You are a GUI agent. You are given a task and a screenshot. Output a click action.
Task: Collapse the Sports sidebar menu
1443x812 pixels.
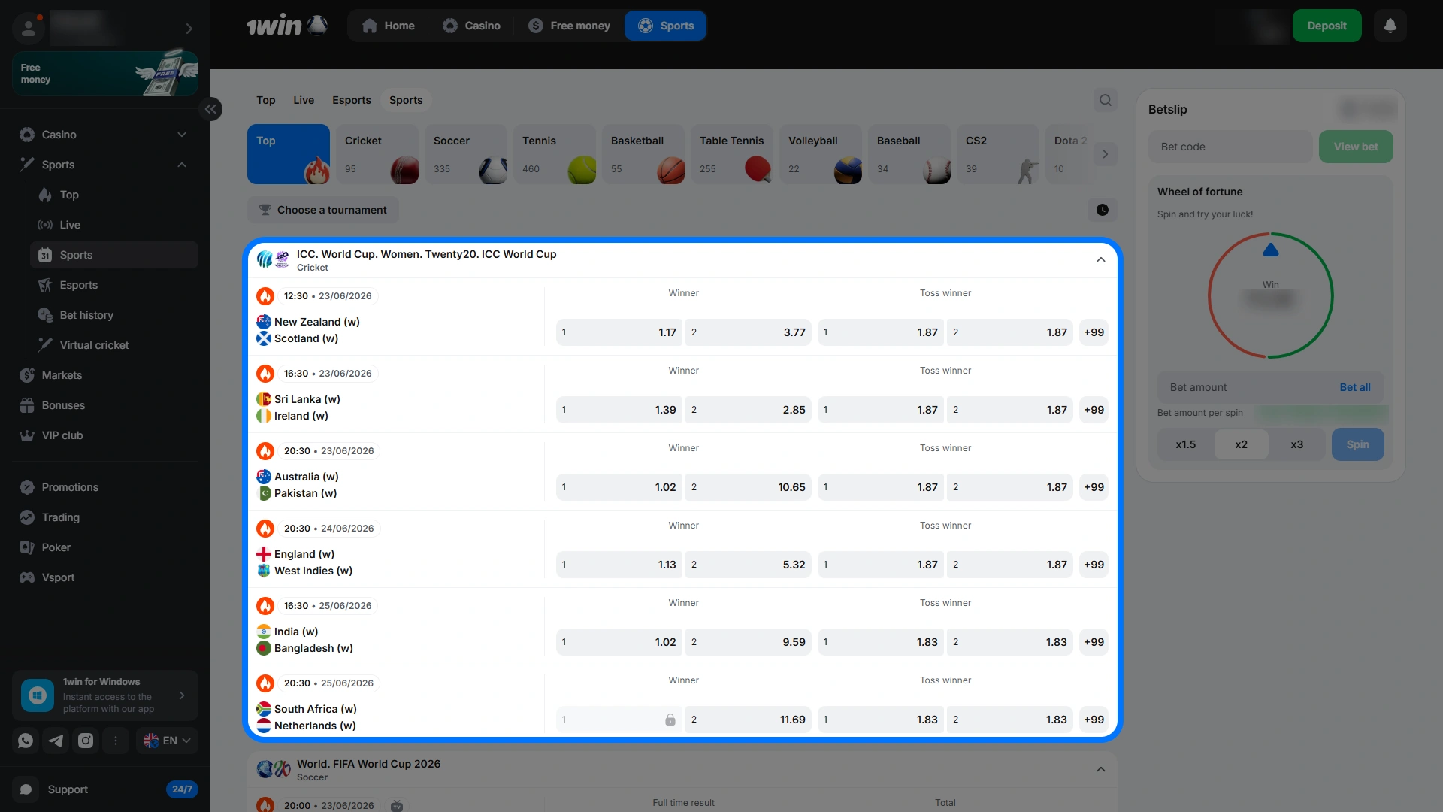[x=181, y=165]
